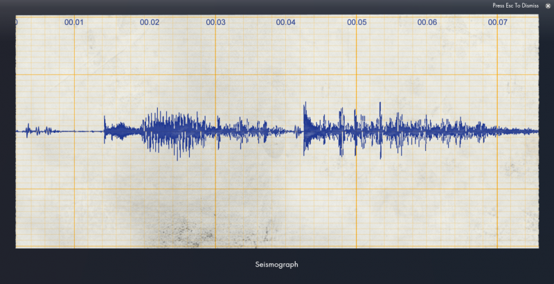Click the 00.07 time label
The height and width of the screenshot is (284, 554).
[498, 22]
